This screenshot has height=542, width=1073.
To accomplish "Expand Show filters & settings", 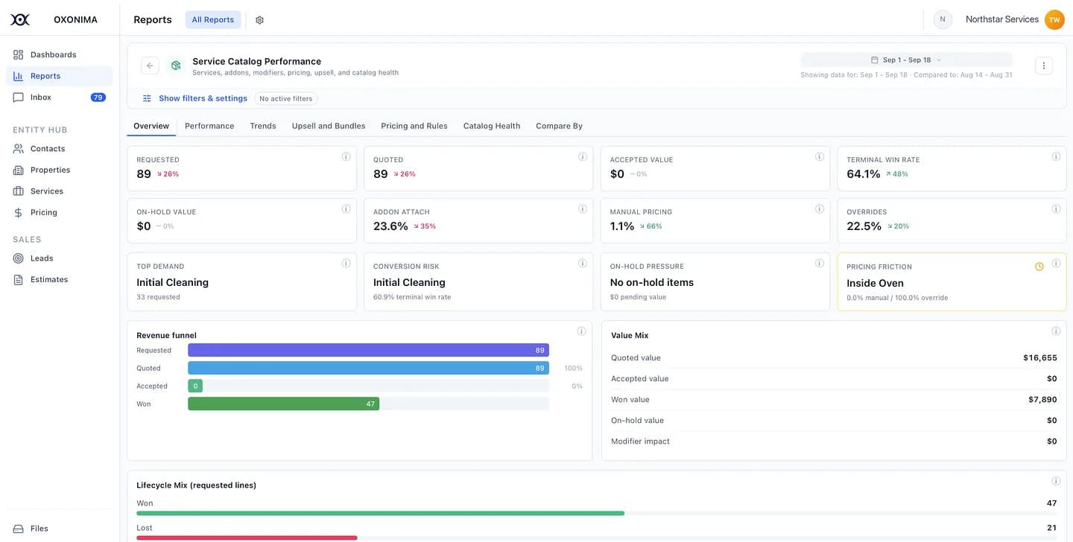I will (195, 98).
